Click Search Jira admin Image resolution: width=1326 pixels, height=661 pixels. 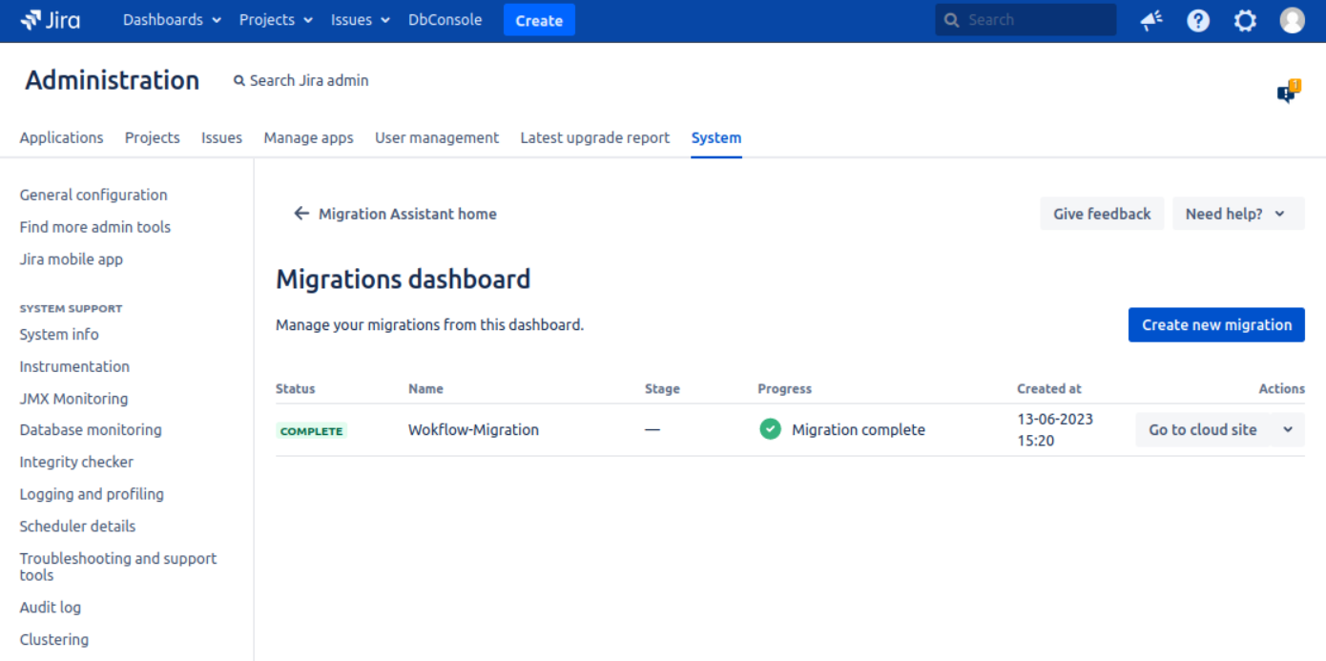point(301,81)
